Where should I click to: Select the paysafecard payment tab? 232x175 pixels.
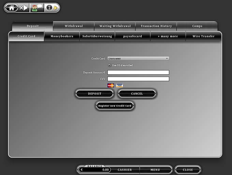(133, 36)
